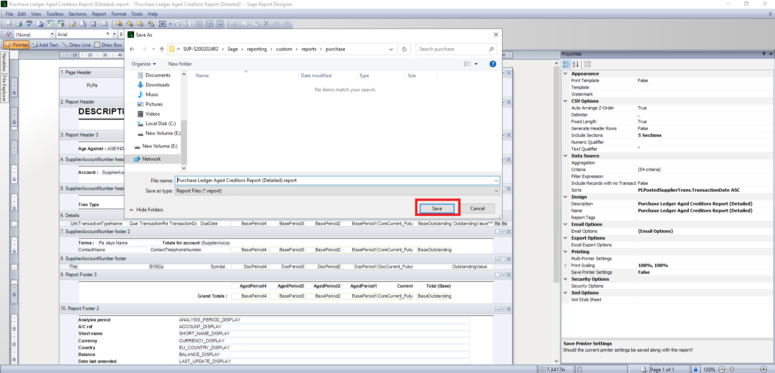
Task: Click the zoom slider handle in the status bar
Action: 732,369
